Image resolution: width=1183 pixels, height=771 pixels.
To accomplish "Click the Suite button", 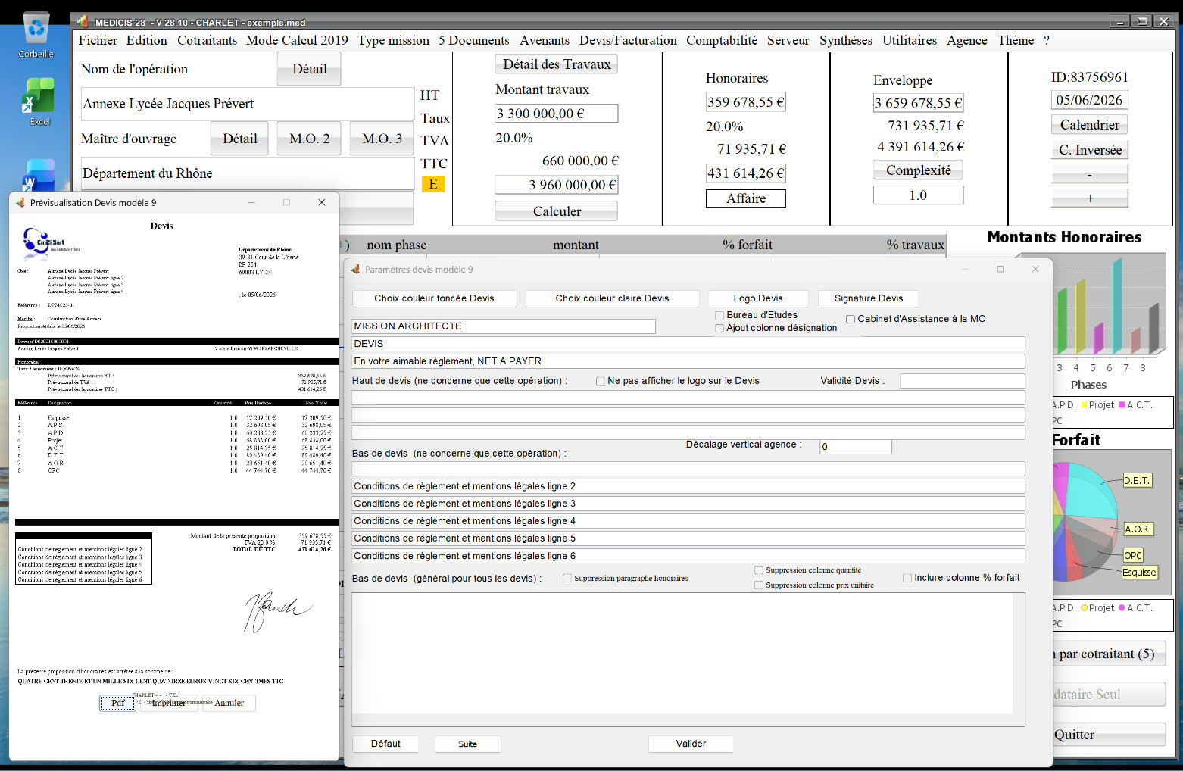I will 467,744.
